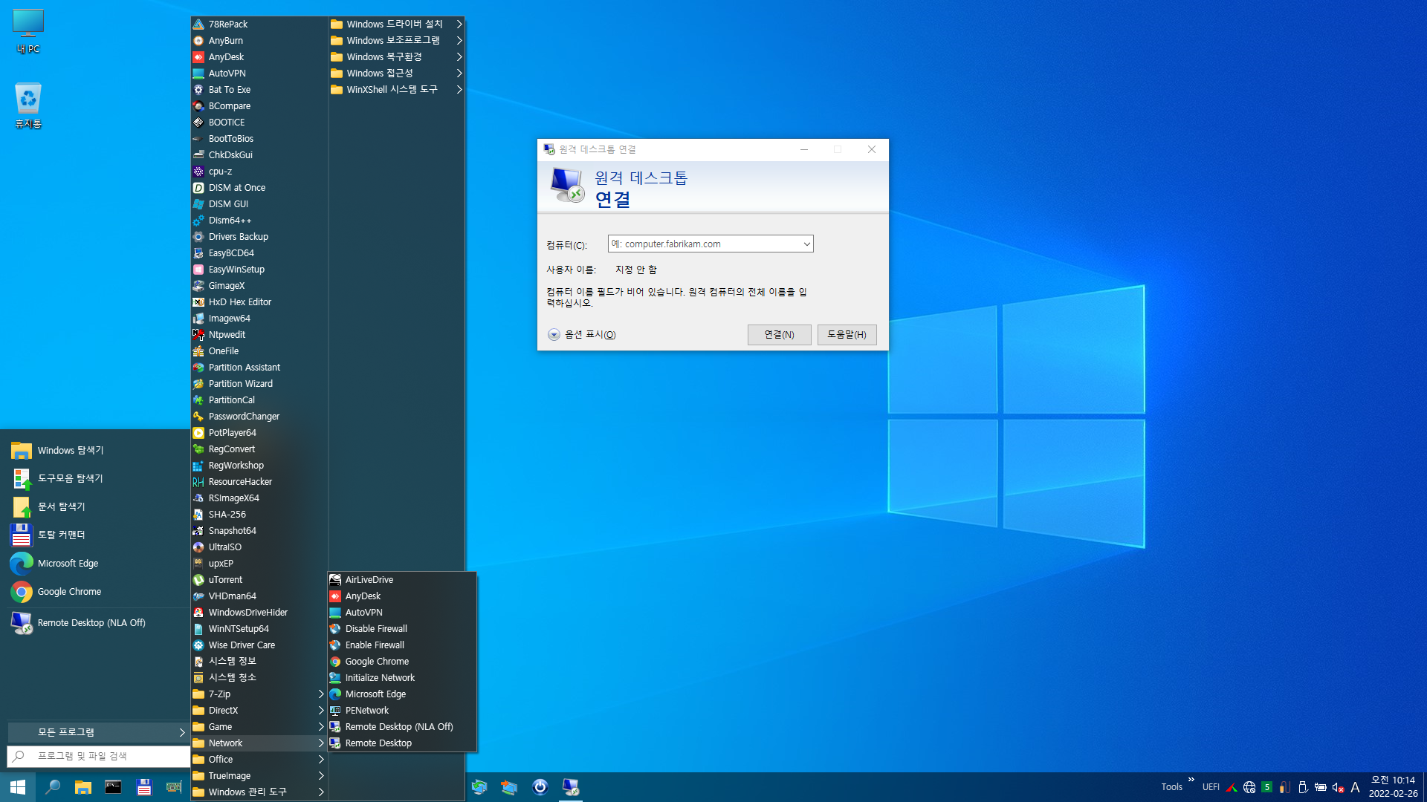This screenshot has height=802, width=1427.
Task: Expand Windows 관리 도구 folder
Action: tap(259, 792)
